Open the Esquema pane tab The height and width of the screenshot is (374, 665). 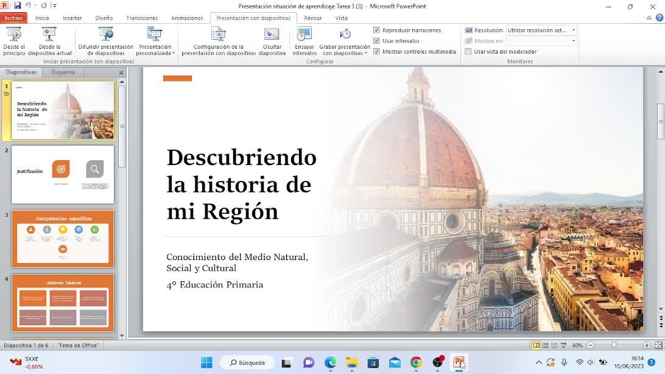(63, 72)
